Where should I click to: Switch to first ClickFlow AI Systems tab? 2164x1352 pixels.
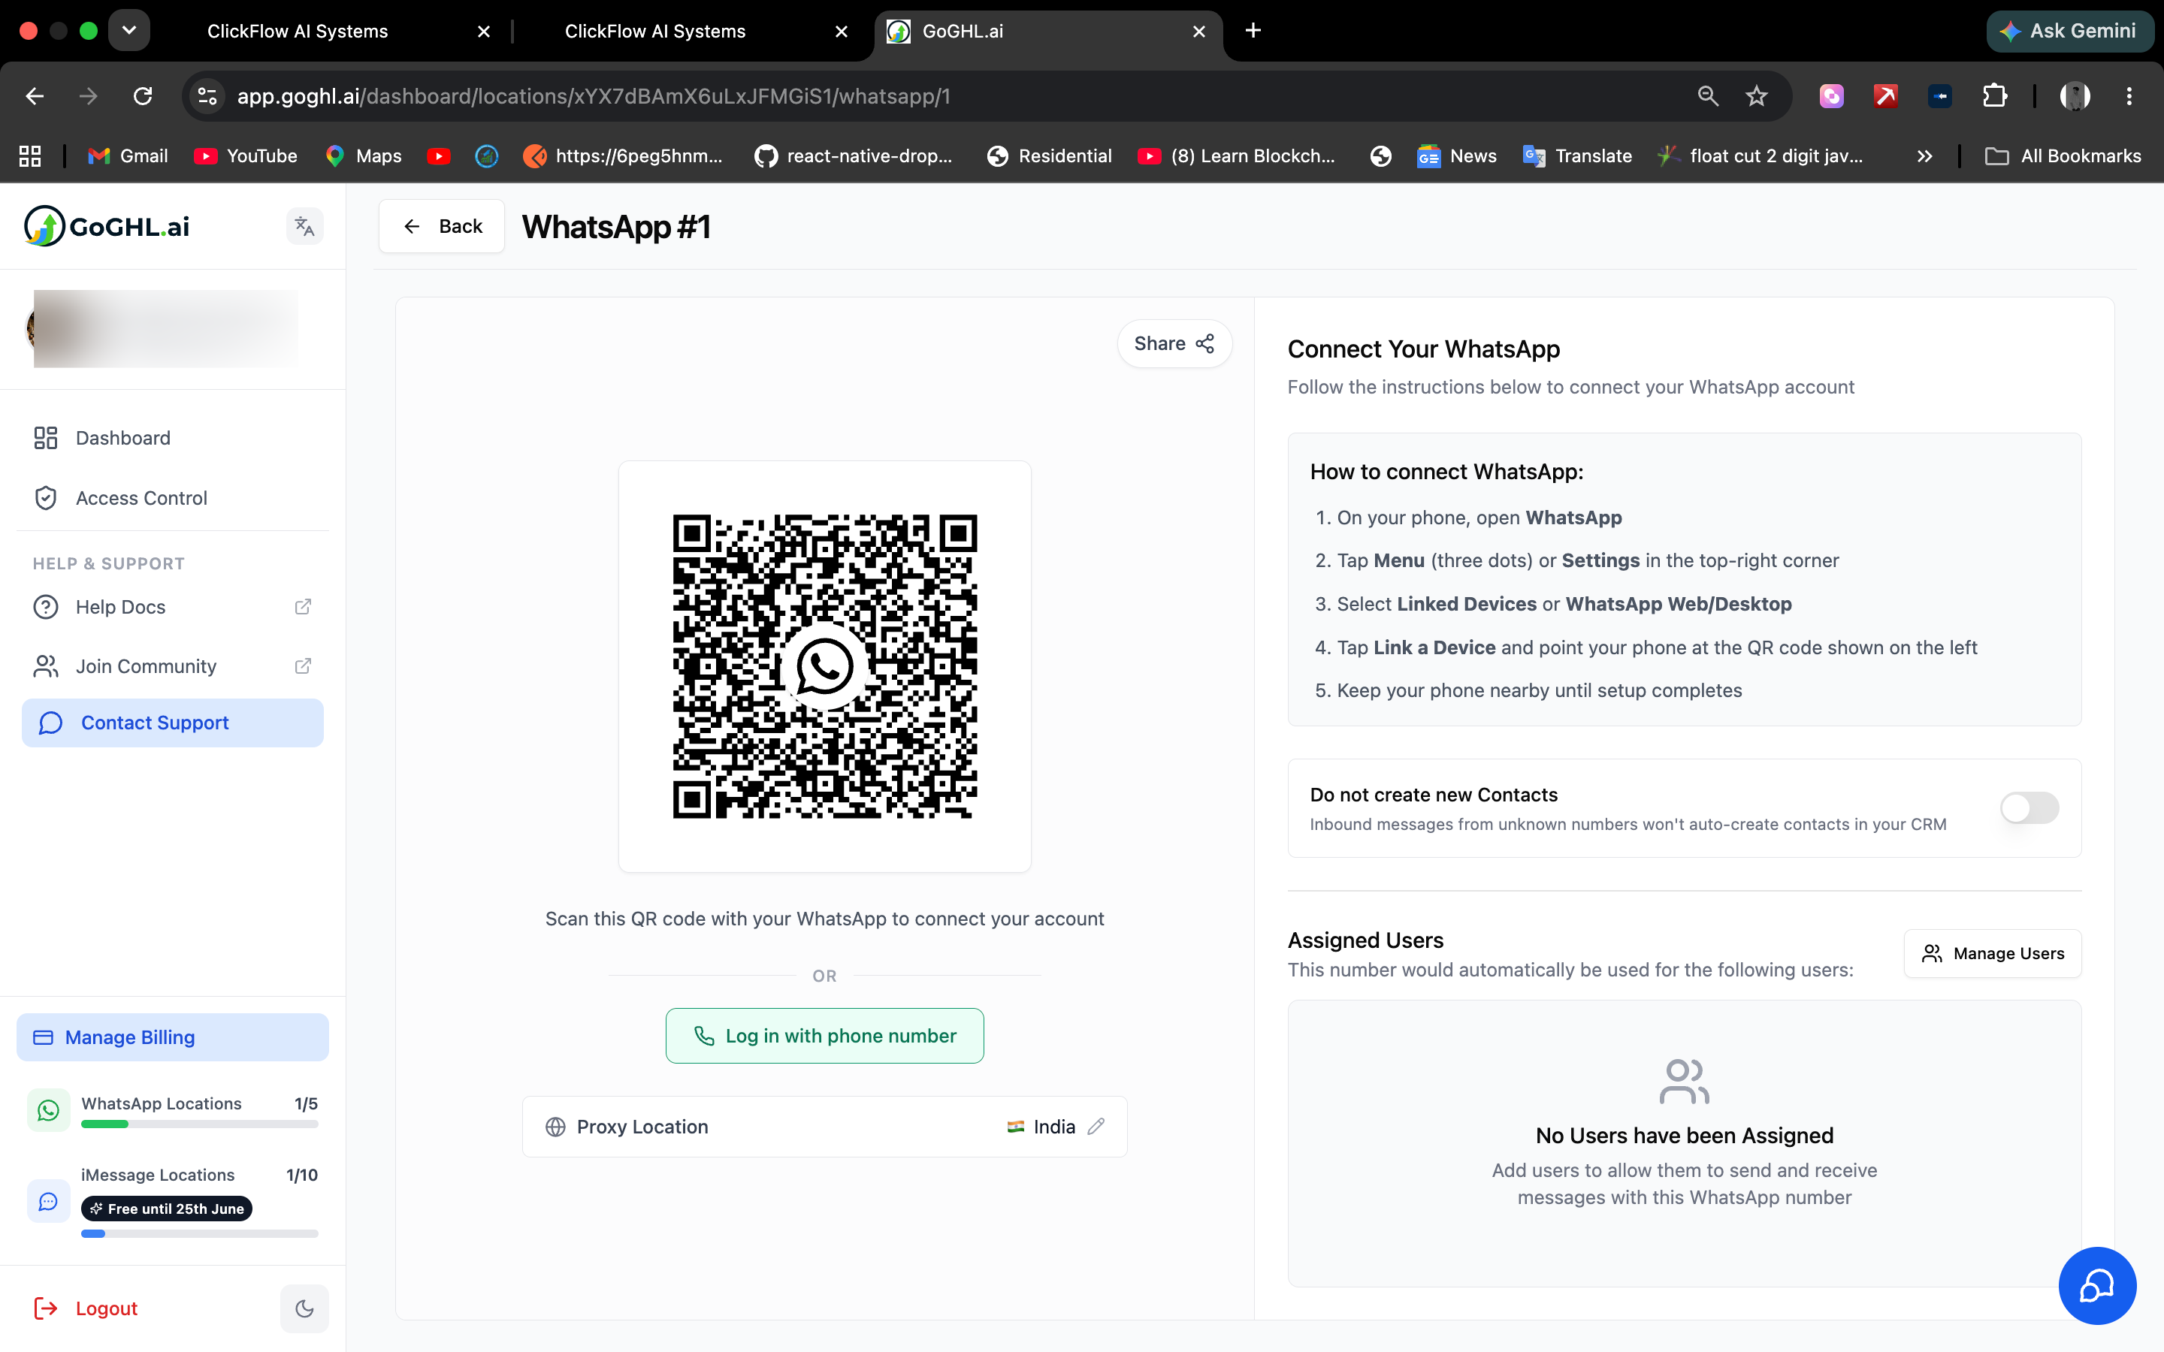coord(298,32)
